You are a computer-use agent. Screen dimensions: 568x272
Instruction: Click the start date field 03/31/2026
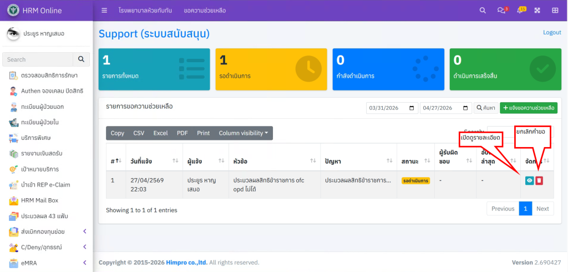(x=387, y=108)
